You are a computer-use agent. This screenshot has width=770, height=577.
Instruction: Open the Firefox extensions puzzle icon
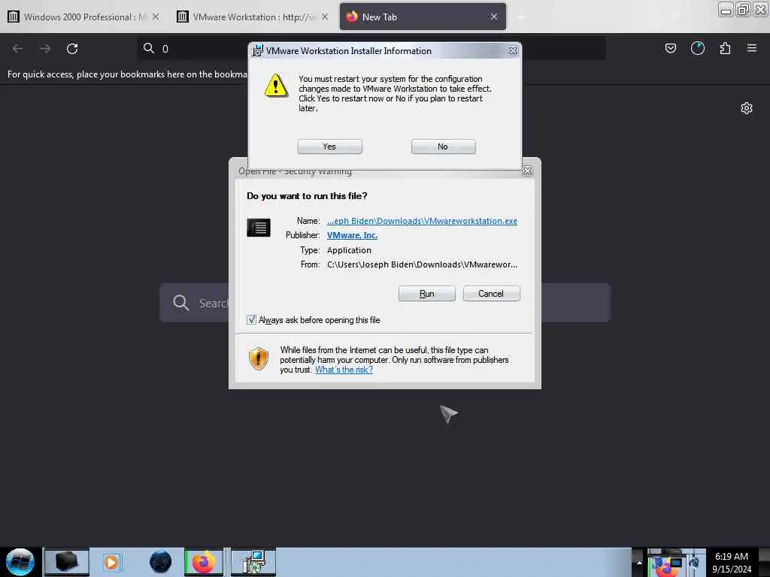click(x=725, y=48)
